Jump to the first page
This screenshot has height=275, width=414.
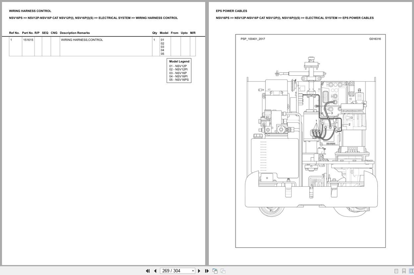[x=148, y=271]
